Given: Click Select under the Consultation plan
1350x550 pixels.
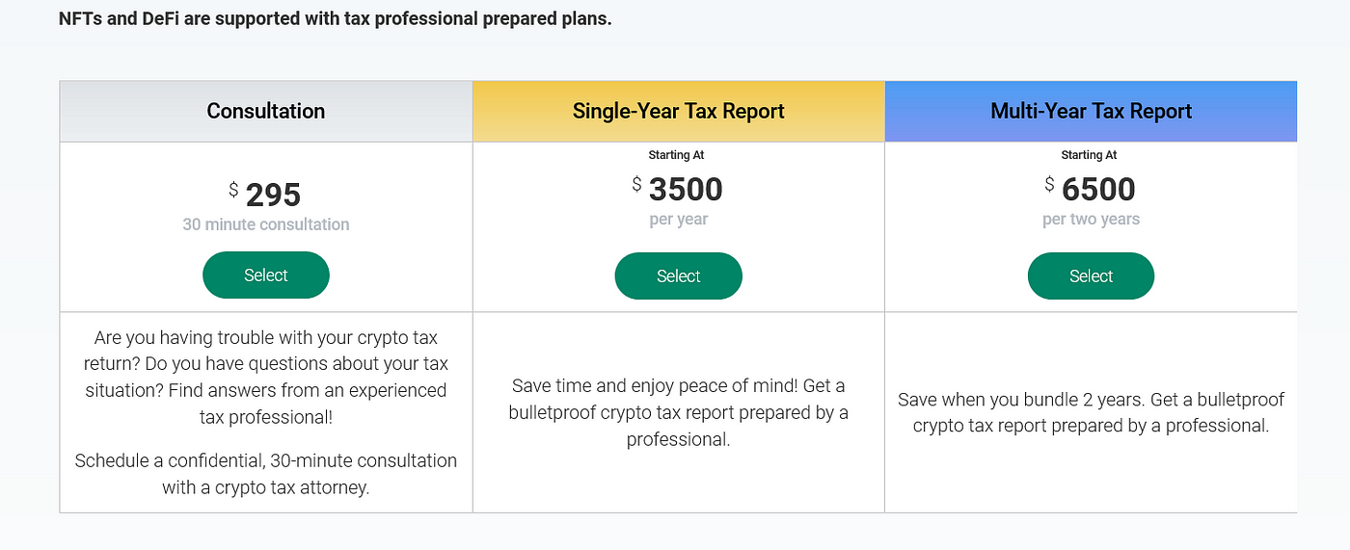Looking at the screenshot, I should 265,275.
